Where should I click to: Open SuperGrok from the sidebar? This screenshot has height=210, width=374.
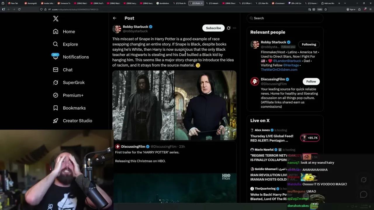[x=69, y=83]
